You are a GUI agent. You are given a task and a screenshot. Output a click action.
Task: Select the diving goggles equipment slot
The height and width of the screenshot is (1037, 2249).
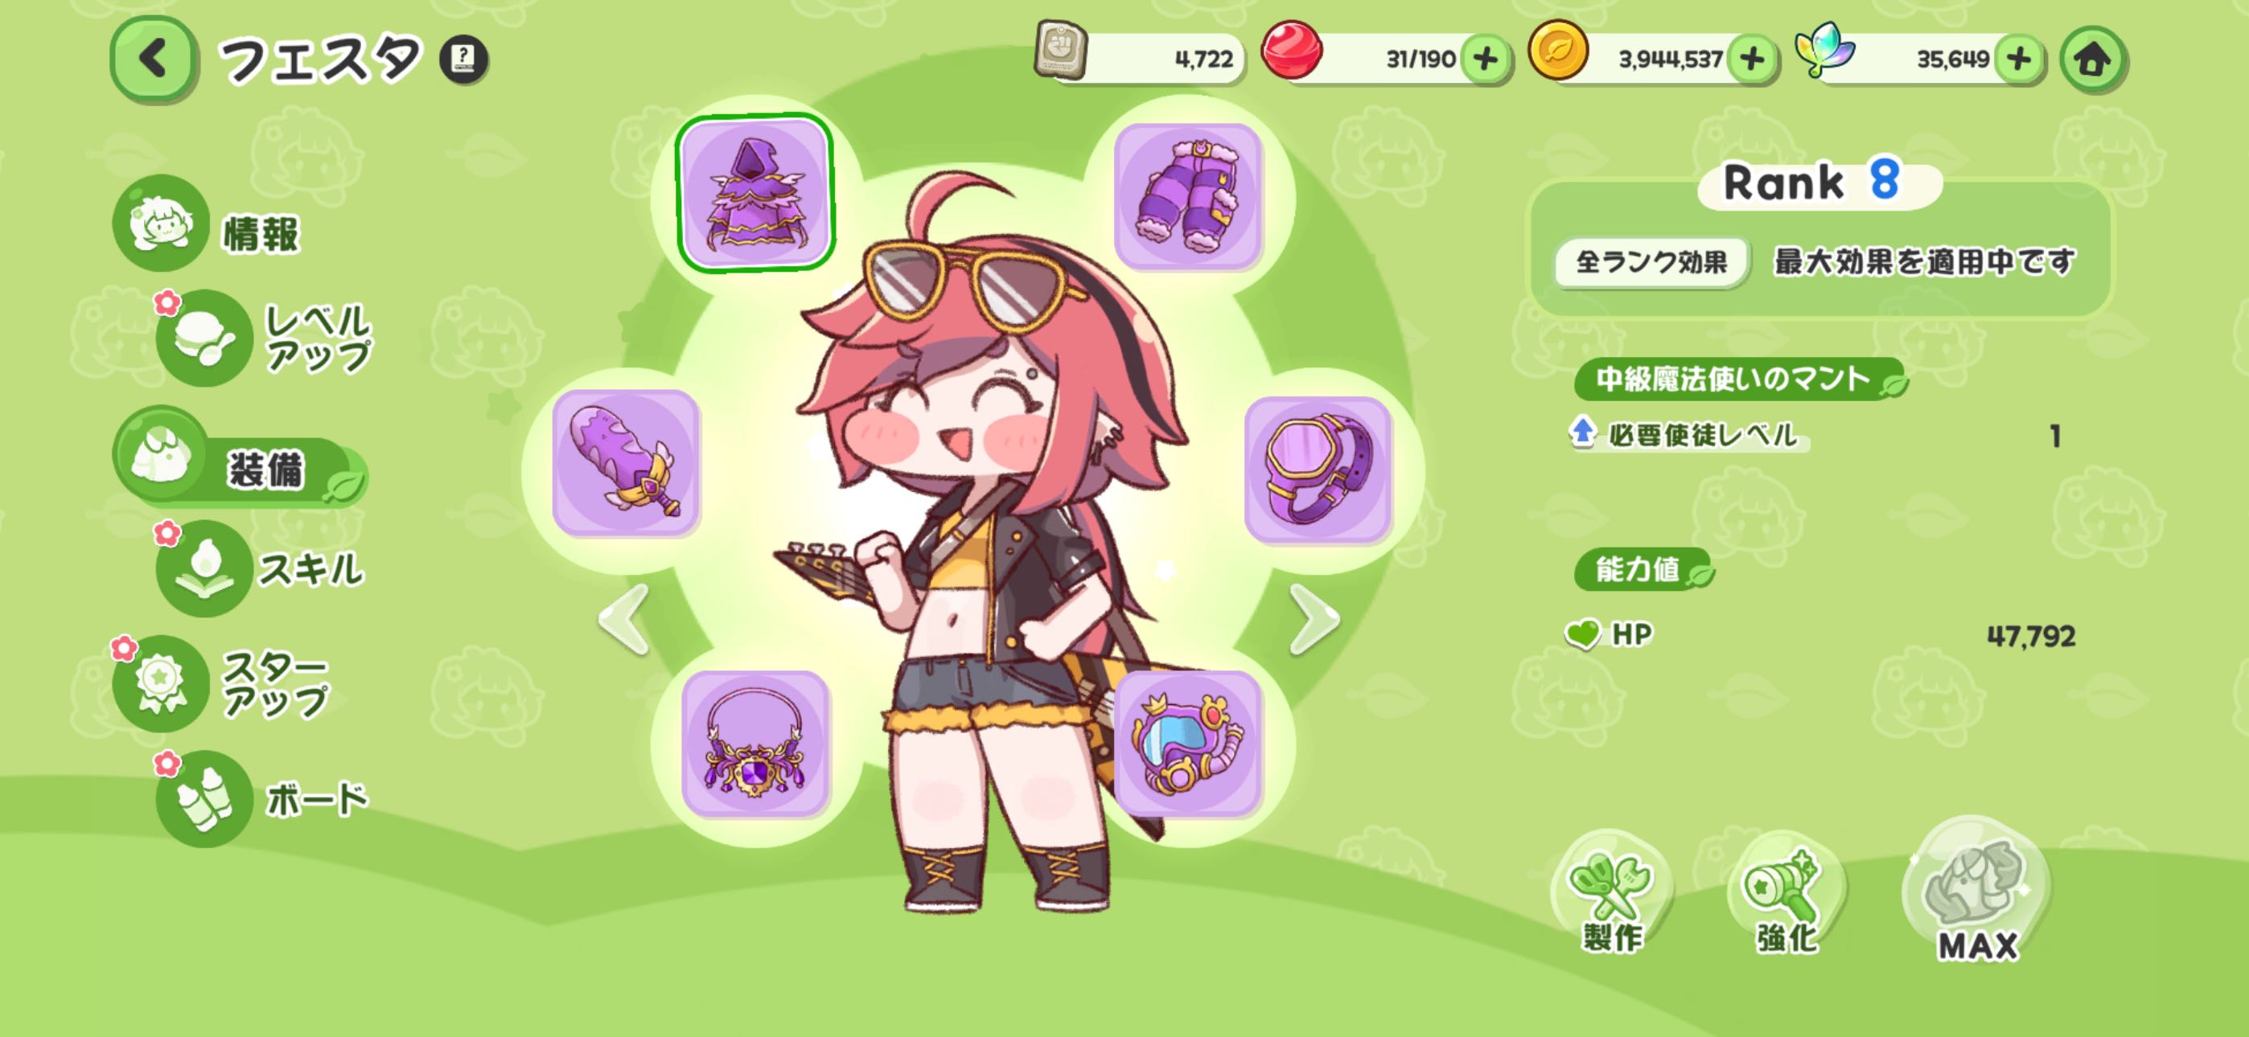pyautogui.click(x=1188, y=744)
